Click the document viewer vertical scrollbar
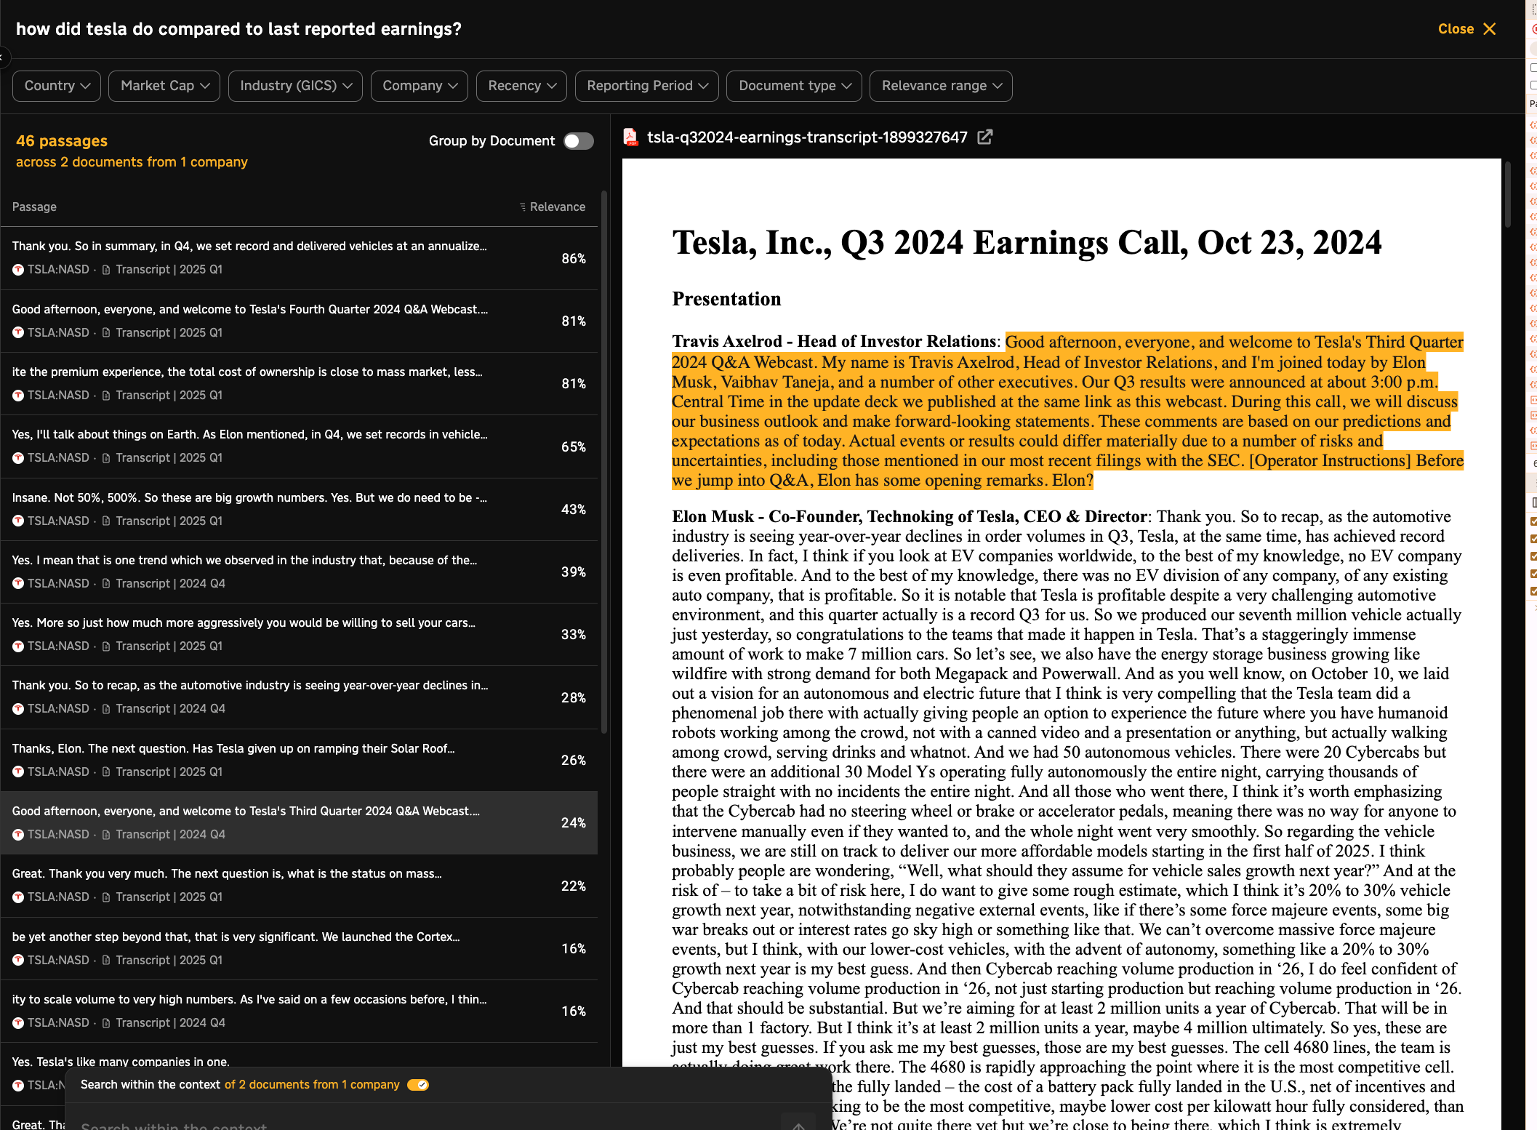Viewport: 1537px width, 1130px height. coord(1508,195)
